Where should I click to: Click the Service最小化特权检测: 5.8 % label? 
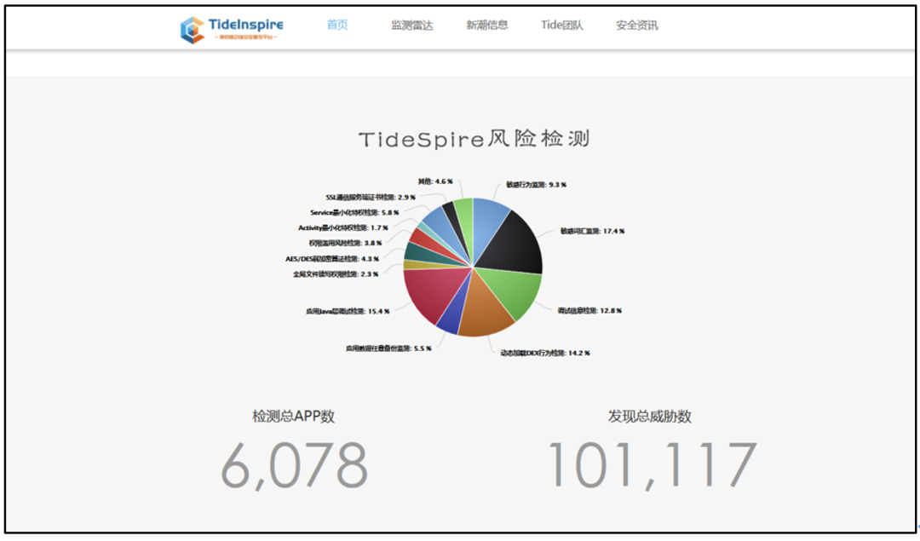click(x=354, y=212)
